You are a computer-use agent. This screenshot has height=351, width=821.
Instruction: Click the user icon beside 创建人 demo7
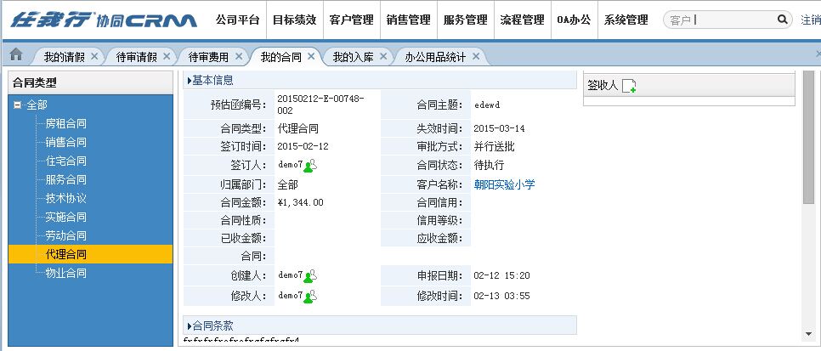pyautogui.click(x=310, y=275)
